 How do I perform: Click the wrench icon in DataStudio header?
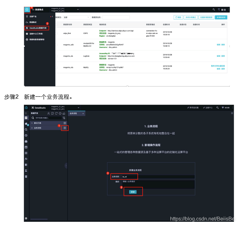(217, 108)
